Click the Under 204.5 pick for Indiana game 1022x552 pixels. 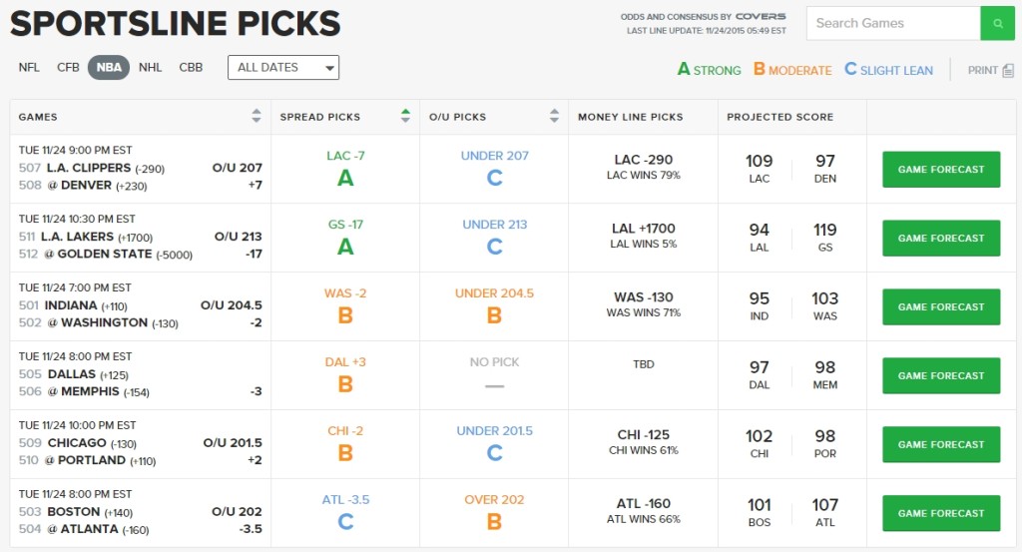pyautogui.click(x=494, y=293)
